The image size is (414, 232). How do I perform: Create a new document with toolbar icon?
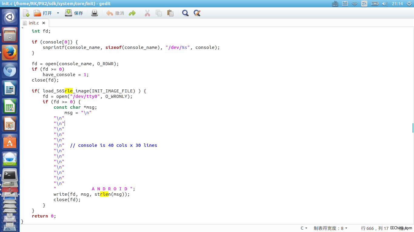tap(26, 13)
